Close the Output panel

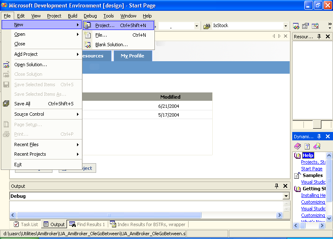point(285,186)
